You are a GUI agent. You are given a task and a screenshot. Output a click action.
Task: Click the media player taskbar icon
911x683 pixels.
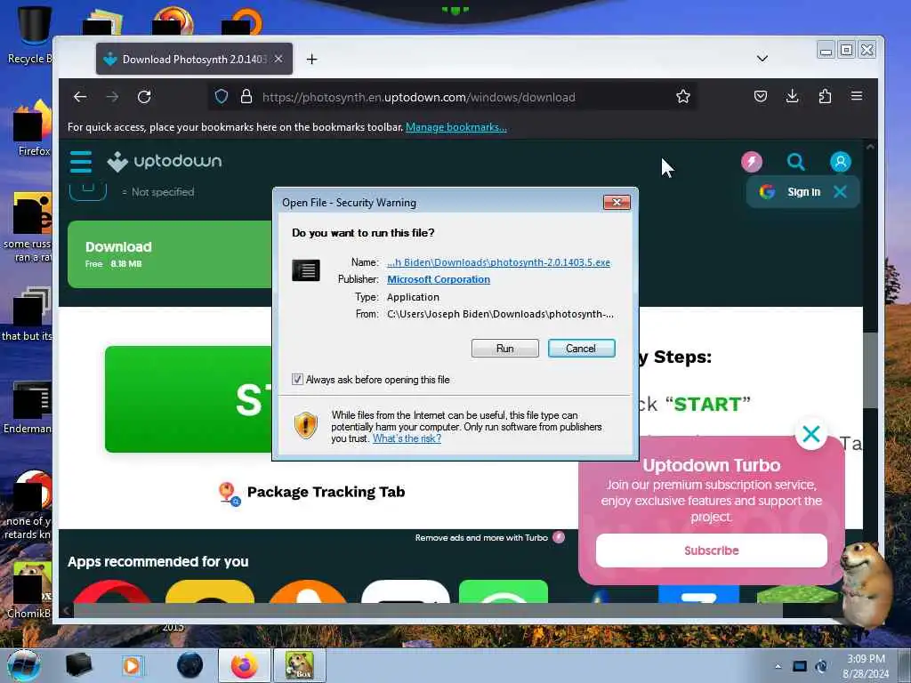tap(132, 665)
